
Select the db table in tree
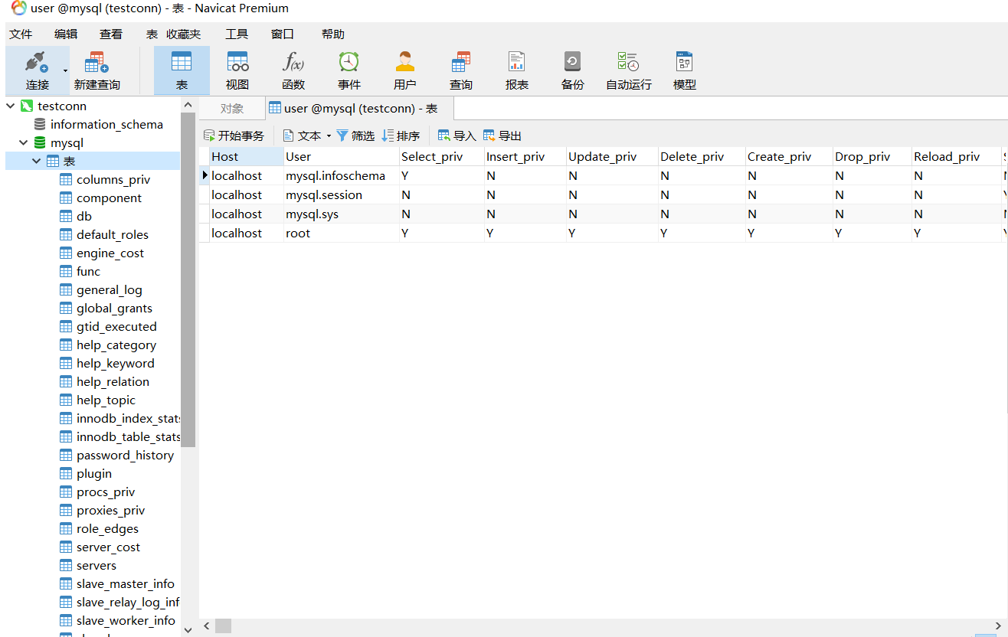click(x=84, y=216)
